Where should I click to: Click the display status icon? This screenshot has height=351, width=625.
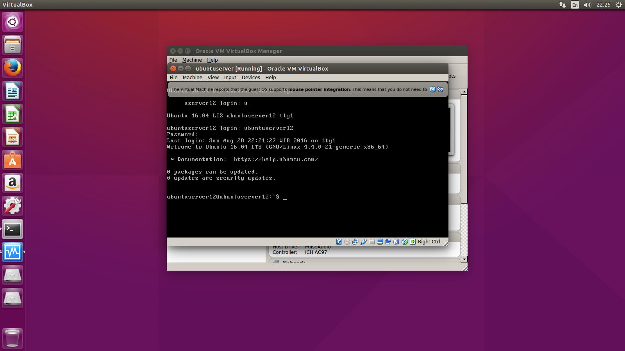pyautogui.click(x=380, y=242)
